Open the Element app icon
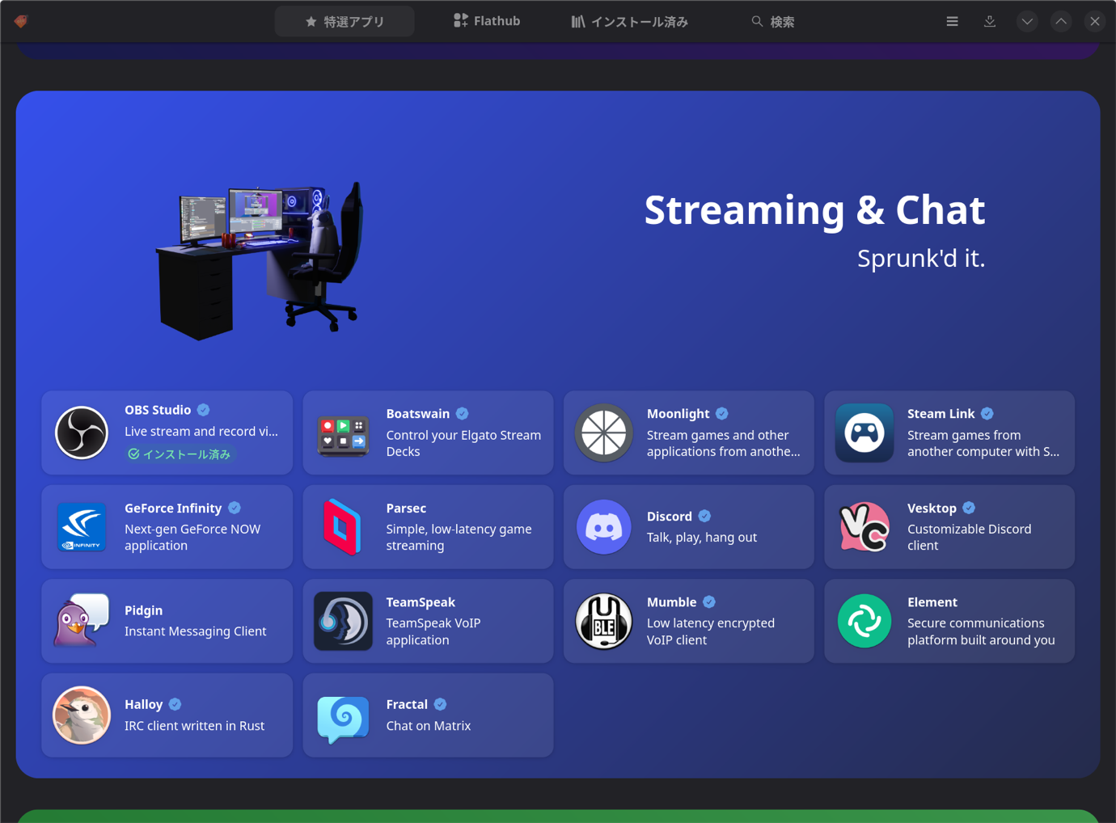This screenshot has height=823, width=1116. click(864, 621)
